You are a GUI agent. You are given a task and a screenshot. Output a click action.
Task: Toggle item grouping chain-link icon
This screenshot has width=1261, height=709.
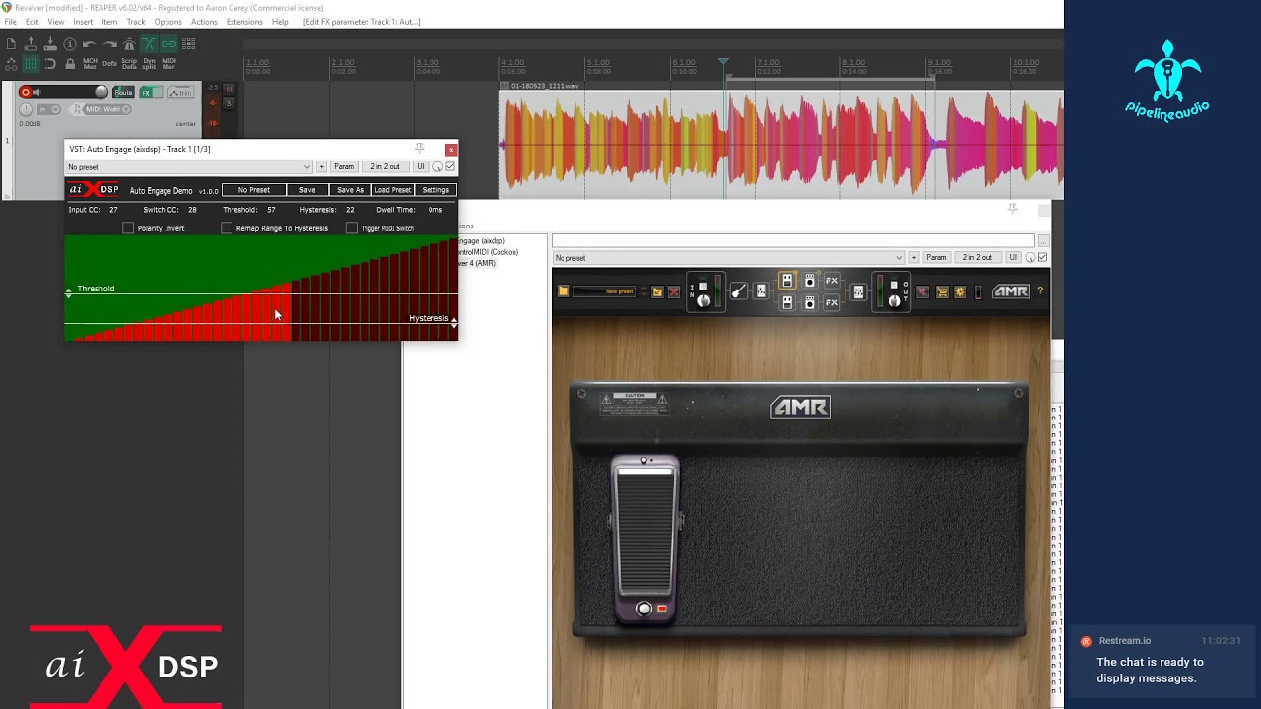(168, 44)
